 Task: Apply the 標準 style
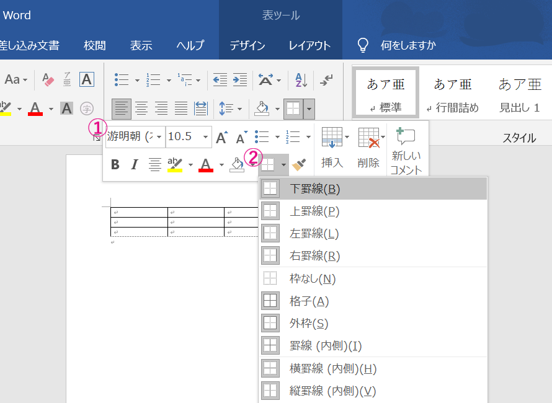tap(386, 92)
